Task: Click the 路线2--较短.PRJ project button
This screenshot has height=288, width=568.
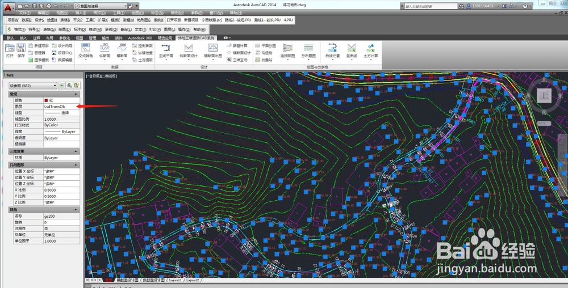Action: click(238, 20)
